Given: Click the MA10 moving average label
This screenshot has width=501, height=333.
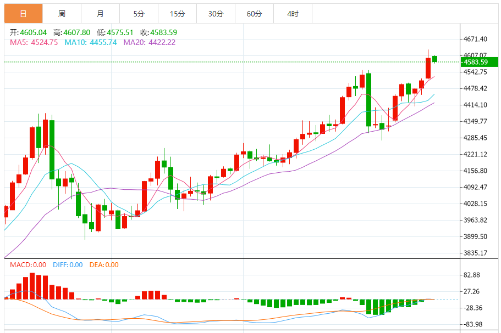Looking at the screenshot, I should tap(91, 42).
